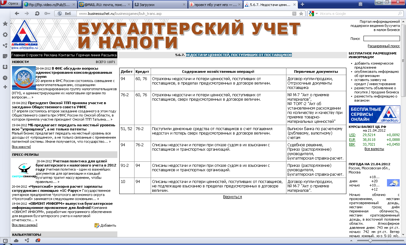This screenshot has height=245, width=406.
Task: Open Downloads panel in sidebar
Action: (5, 67)
